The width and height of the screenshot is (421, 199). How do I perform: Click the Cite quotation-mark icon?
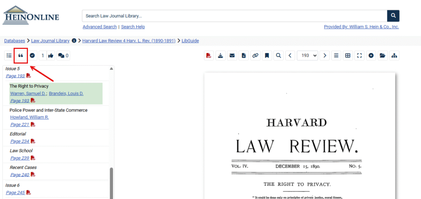(x=21, y=56)
